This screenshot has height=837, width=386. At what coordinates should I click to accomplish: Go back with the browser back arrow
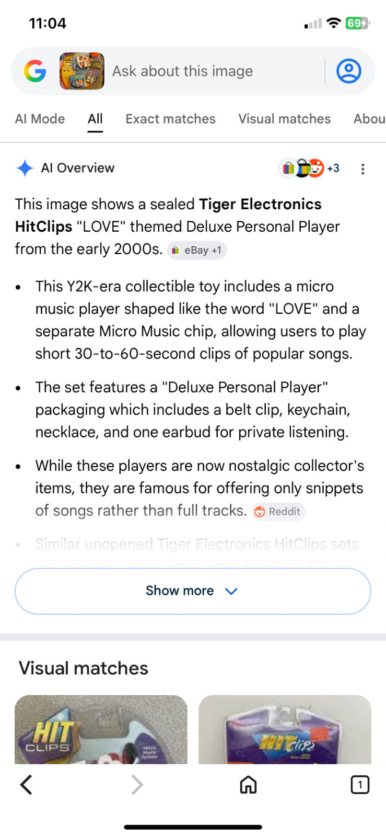coord(26,785)
